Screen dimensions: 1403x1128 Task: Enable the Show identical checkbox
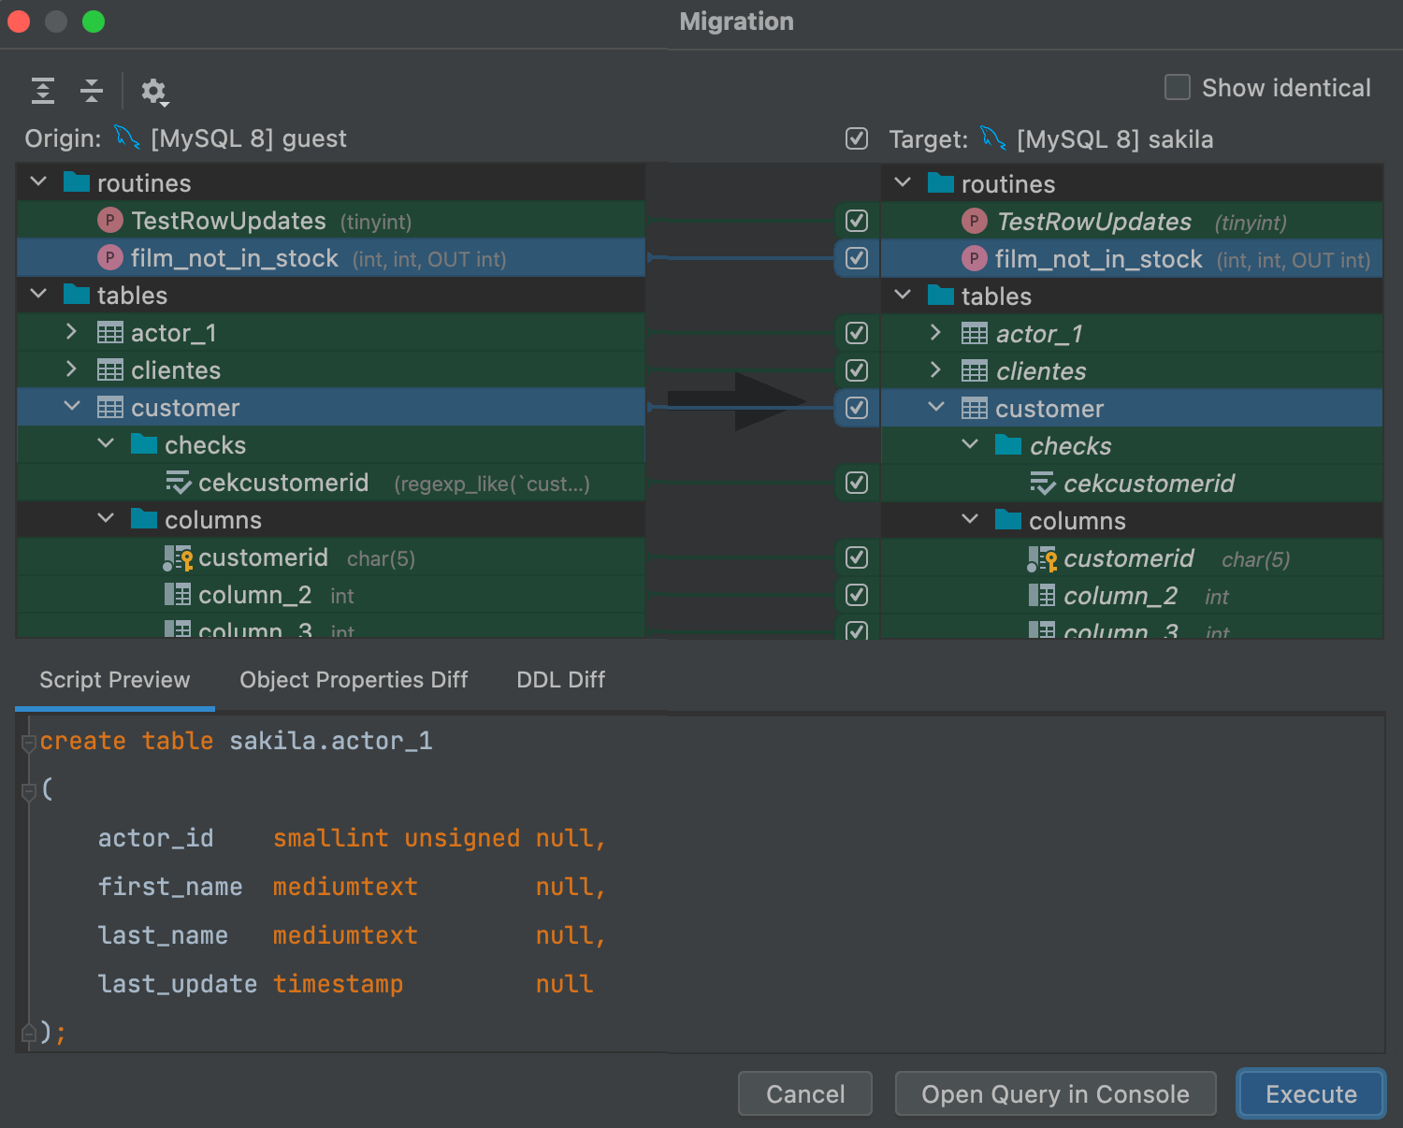[1178, 87]
